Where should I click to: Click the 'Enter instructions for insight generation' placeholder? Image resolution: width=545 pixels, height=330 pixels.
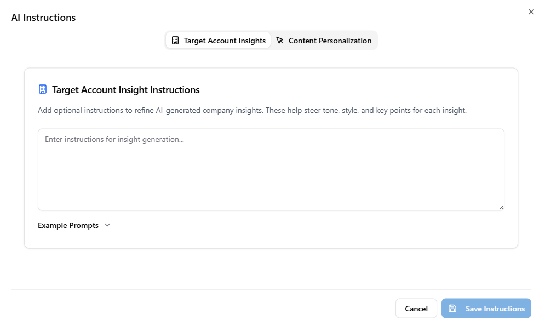coord(114,140)
